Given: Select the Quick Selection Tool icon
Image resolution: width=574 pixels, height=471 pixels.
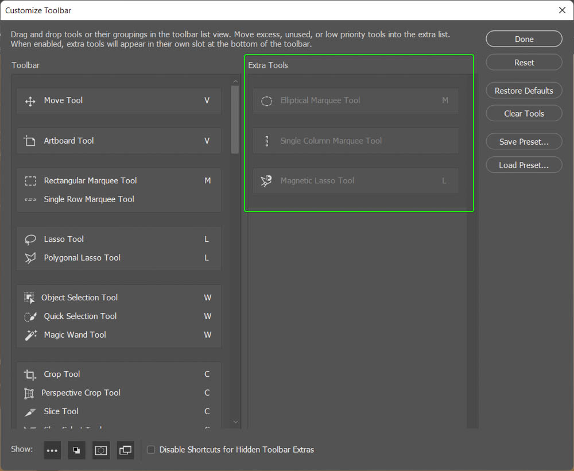Looking at the screenshot, I should pyautogui.click(x=30, y=316).
